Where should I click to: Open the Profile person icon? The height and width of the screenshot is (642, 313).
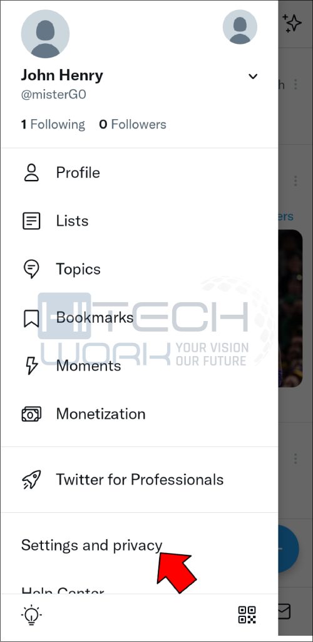click(31, 173)
